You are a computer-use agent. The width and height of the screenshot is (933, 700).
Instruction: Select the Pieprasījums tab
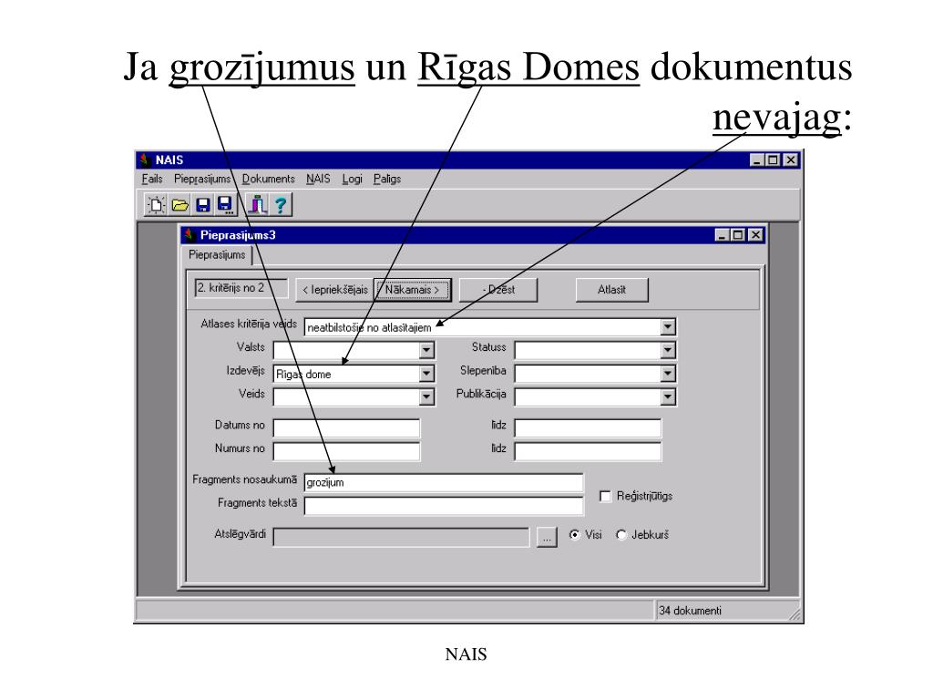click(217, 255)
